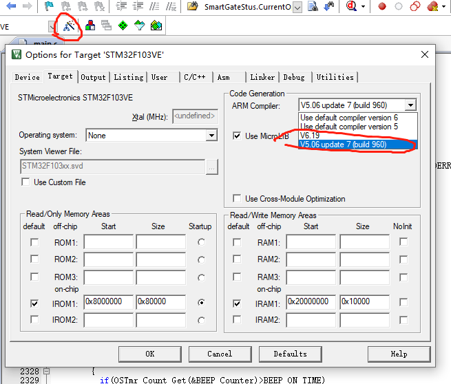Check the ROM1 default checkbox
The image size is (451, 384).
34,242
